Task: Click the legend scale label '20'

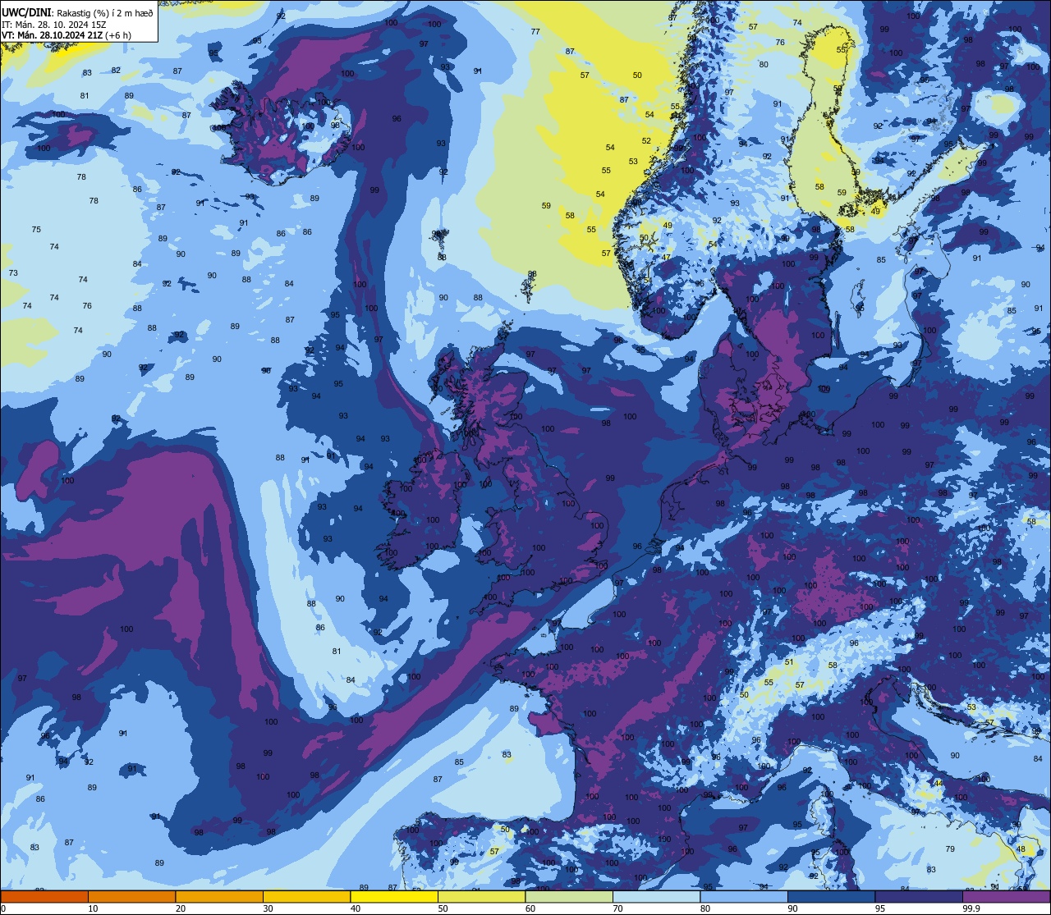Action: pyautogui.click(x=181, y=908)
